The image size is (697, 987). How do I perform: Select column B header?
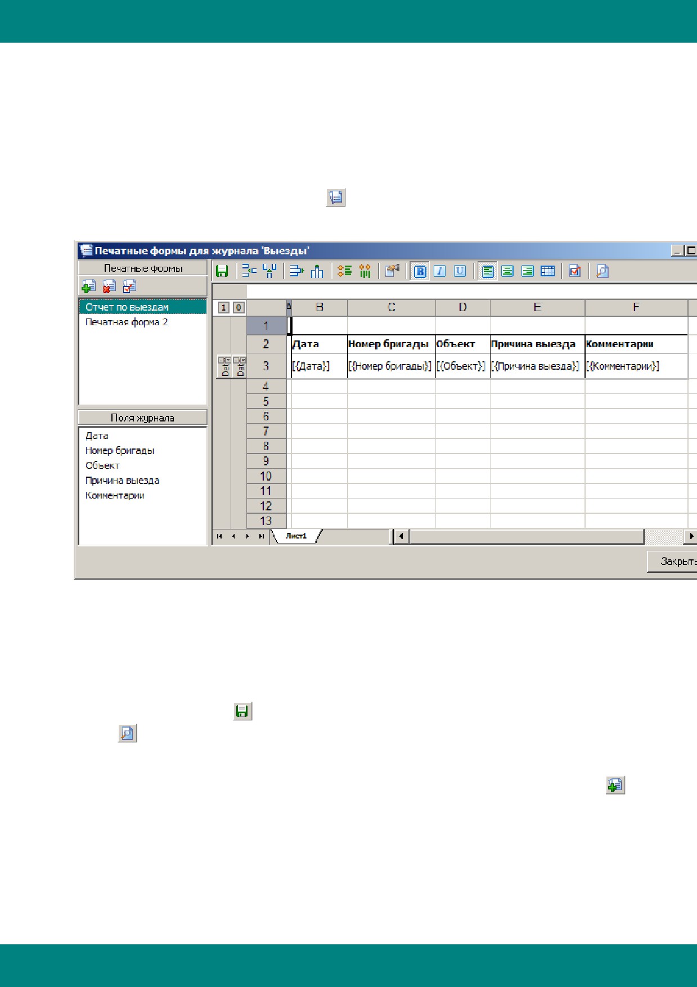pyautogui.click(x=319, y=307)
